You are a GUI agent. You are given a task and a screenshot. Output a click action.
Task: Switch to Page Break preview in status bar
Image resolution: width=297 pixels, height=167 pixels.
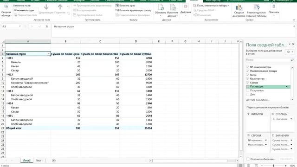pos(256,166)
